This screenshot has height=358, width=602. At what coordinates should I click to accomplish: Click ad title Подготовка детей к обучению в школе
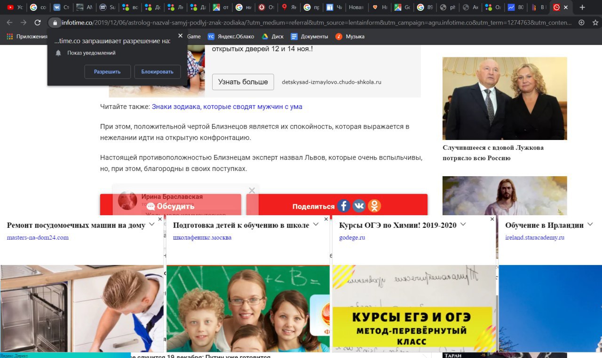coord(241,225)
